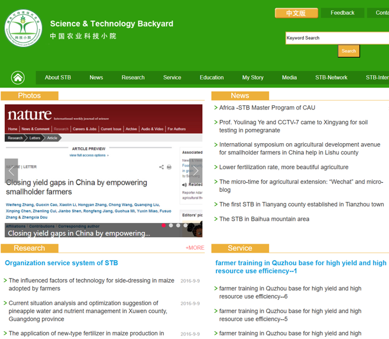Click the orange Search button
The width and height of the screenshot is (389, 339).
click(349, 51)
